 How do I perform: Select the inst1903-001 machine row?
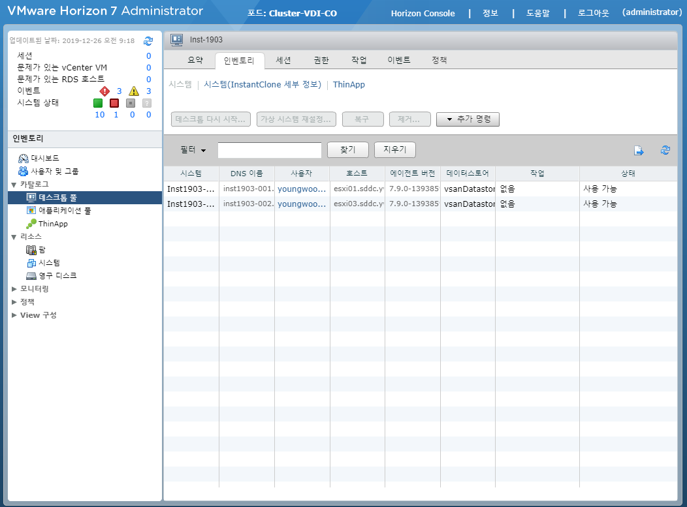[x=421, y=189]
